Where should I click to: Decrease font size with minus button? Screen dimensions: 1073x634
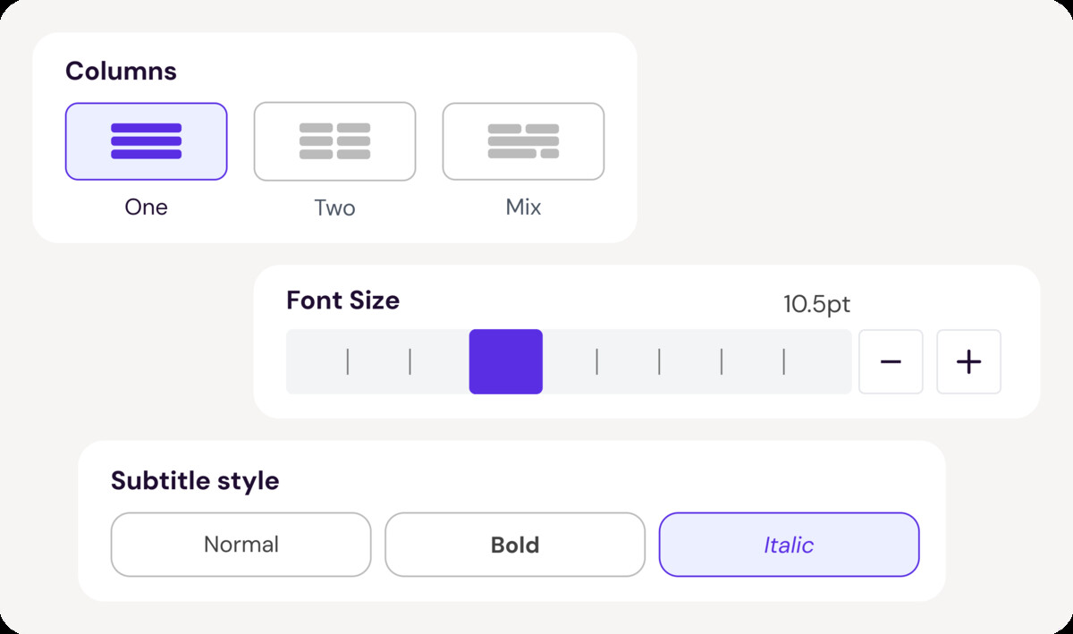(891, 362)
